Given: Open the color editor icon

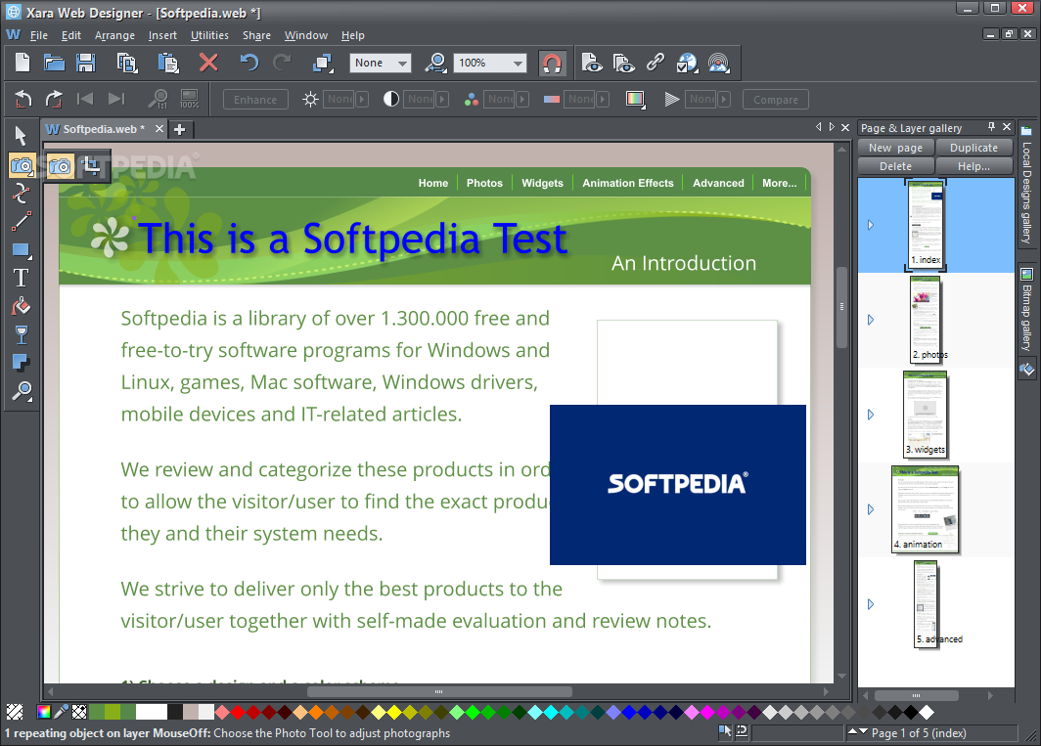Looking at the screenshot, I should click(x=44, y=712).
